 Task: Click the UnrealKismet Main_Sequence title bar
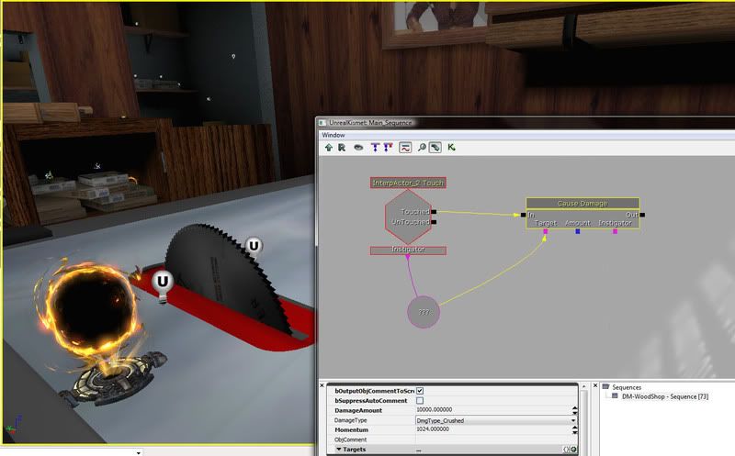(x=525, y=122)
